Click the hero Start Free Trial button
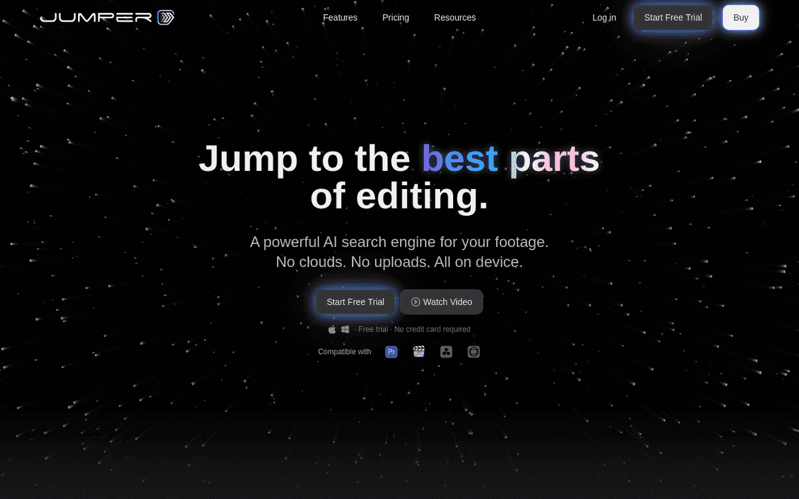Screen dimensions: 799x499 click(356, 302)
